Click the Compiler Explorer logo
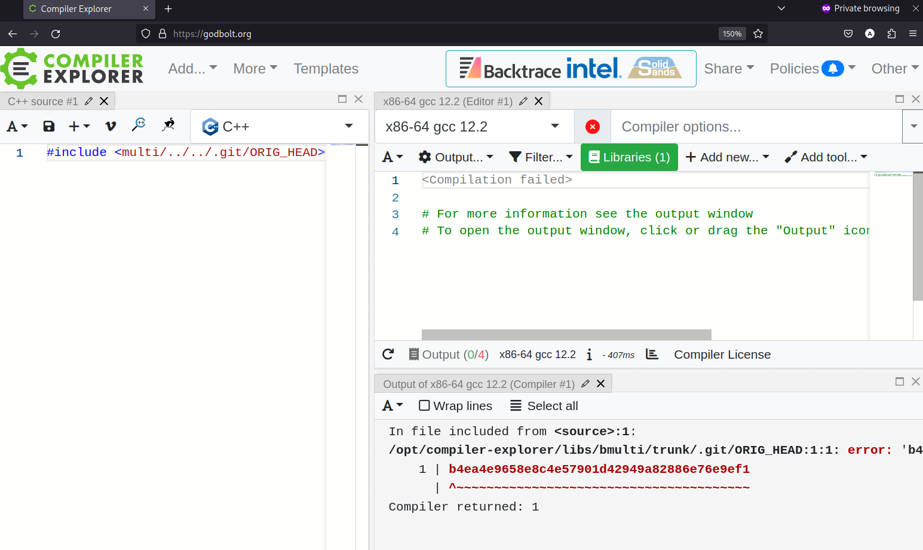This screenshot has width=923, height=550. [x=72, y=68]
